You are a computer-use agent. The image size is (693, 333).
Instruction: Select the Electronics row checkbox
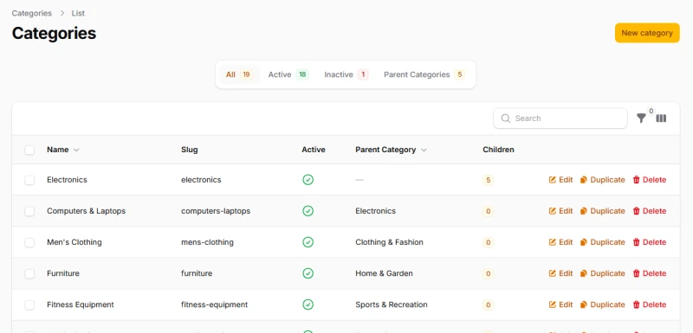click(29, 180)
